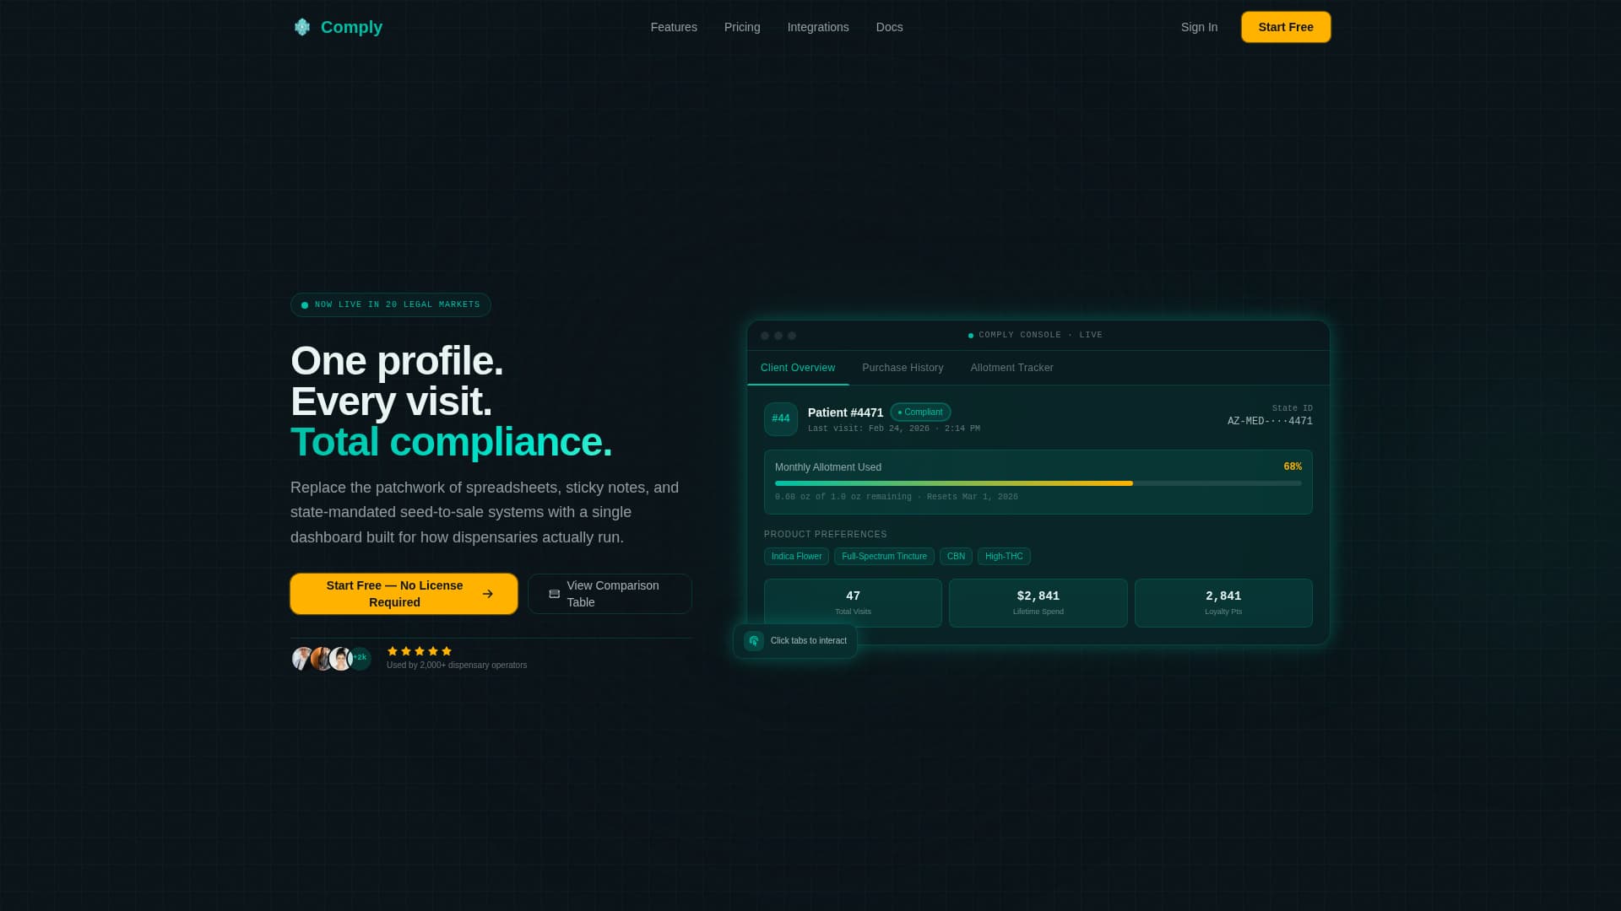Open the Integrations nav link
Viewport: 1621px width, 911px height.
tap(818, 27)
